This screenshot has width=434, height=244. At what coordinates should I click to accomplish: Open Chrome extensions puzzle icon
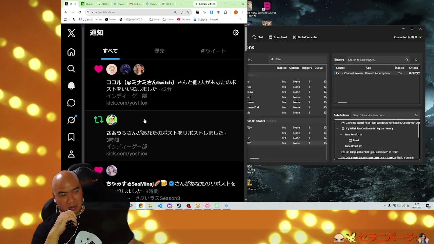225,12
